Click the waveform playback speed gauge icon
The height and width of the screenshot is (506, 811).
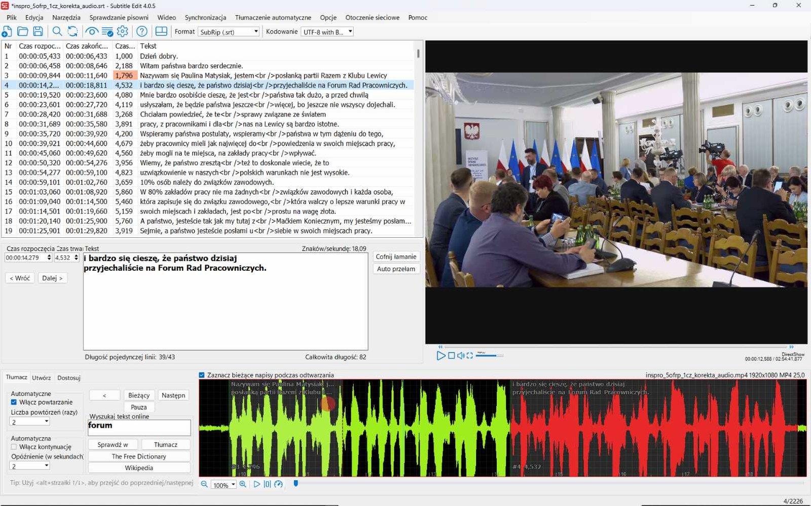point(278,484)
